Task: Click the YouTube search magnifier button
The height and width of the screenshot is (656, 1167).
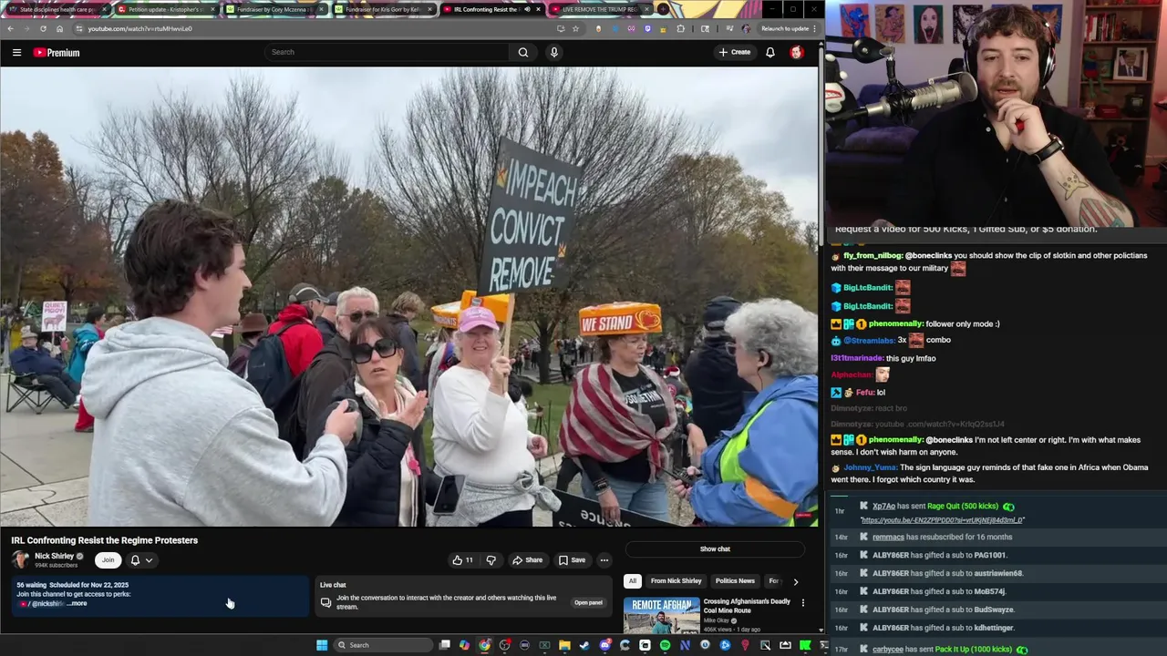Action: [523, 52]
